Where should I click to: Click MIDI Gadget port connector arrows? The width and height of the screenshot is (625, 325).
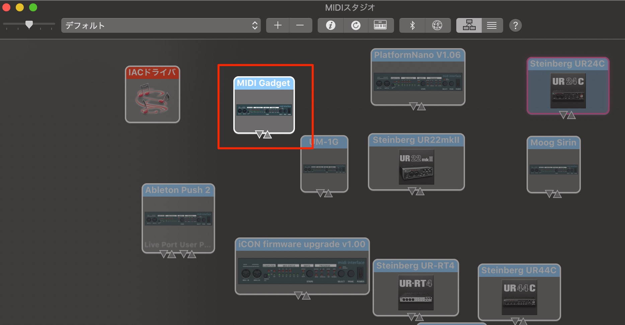tap(263, 134)
